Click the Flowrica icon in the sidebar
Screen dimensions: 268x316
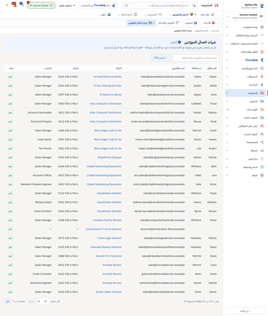point(262,60)
